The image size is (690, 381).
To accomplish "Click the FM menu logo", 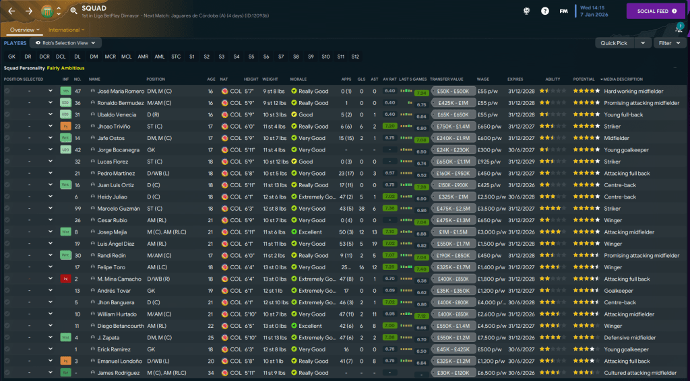I will [x=563, y=11].
